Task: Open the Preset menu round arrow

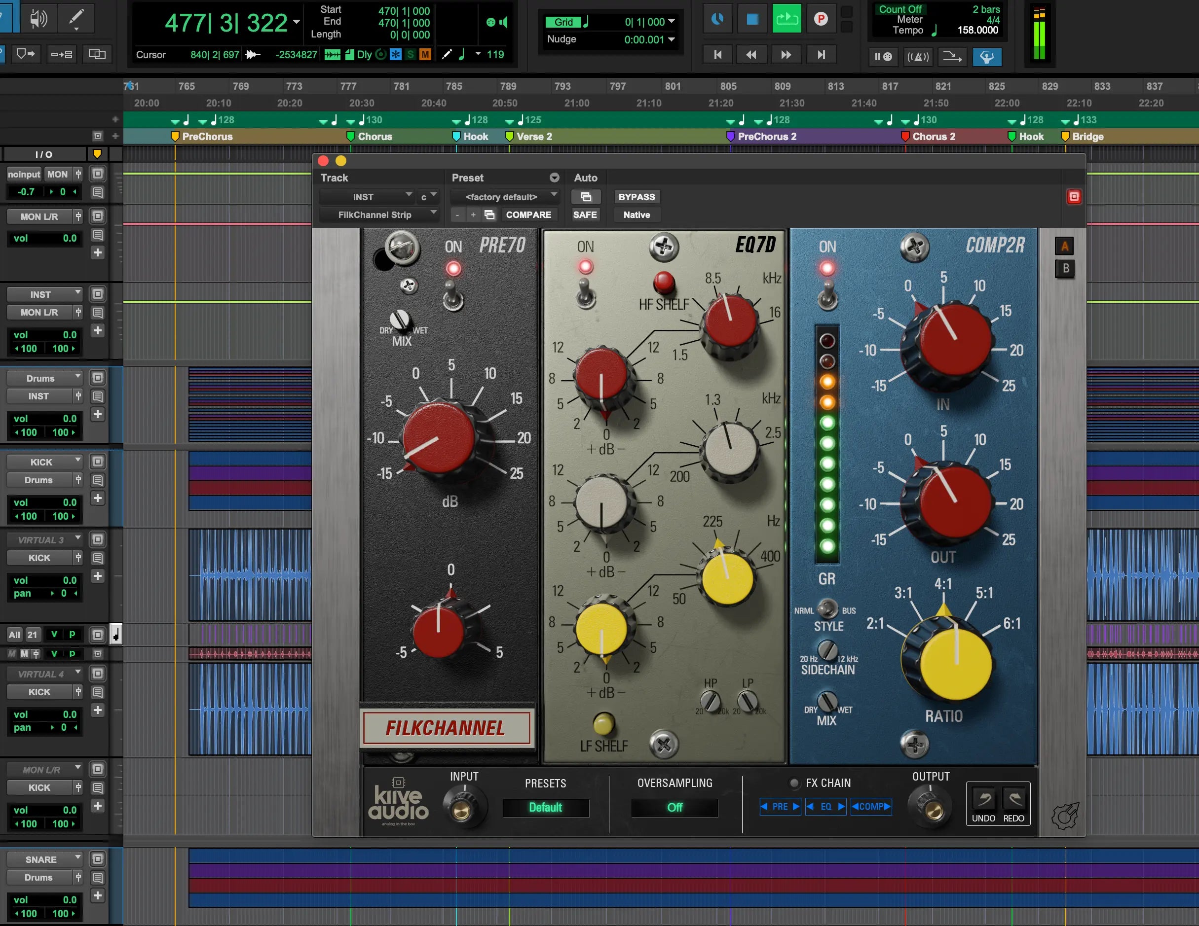Action: [x=555, y=177]
